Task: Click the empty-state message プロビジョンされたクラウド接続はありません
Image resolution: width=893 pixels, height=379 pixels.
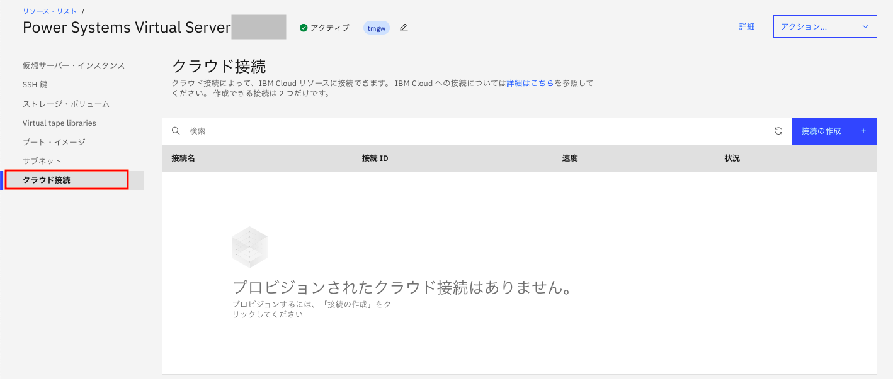Action: click(404, 287)
